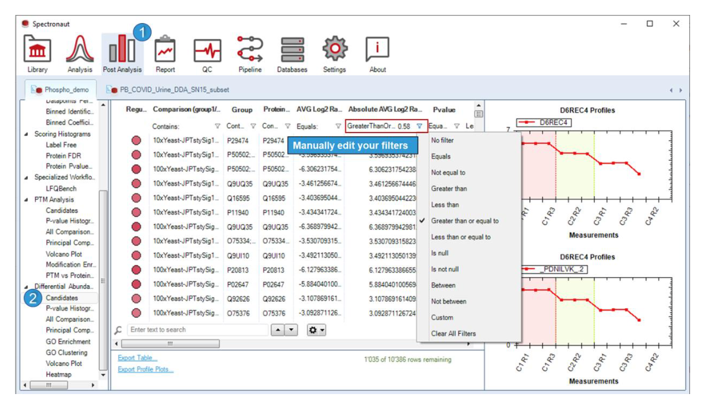The width and height of the screenshot is (705, 409).
Task: Sort by Group column header
Action: coord(242,110)
